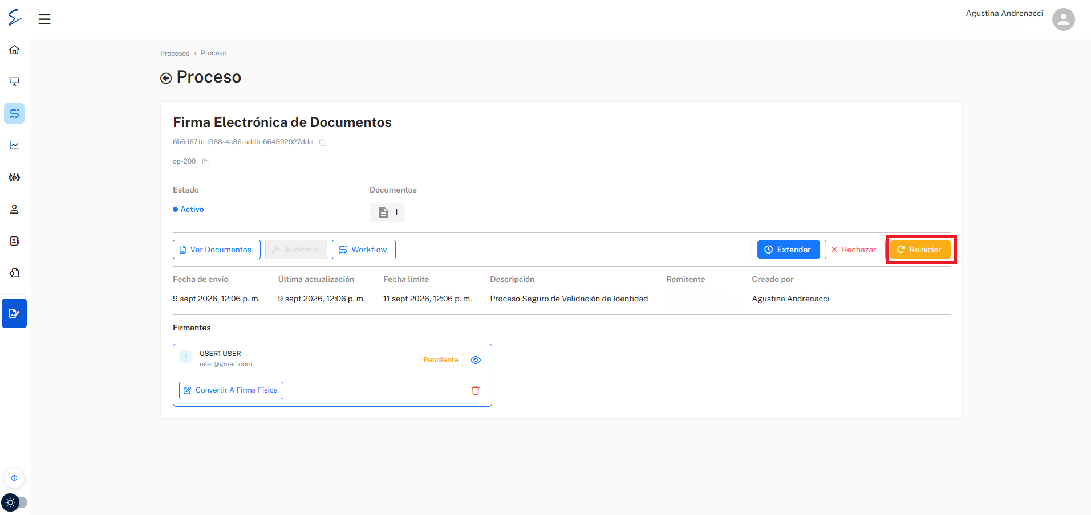Screen dimensions: 1091x515
Task: Click the USER1 USER signer name
Action: (x=220, y=354)
